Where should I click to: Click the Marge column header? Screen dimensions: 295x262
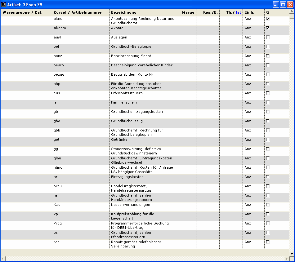coord(188,12)
